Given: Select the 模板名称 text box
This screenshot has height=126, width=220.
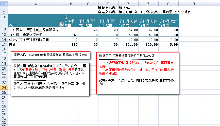Looking at the screenshot, I should 50,55.
